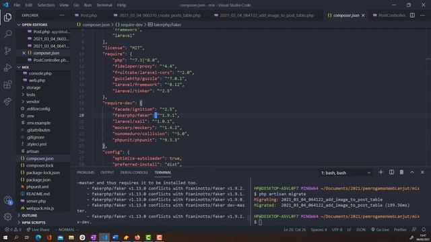Image resolution: width=431 pixels, height=242 pixels.
Task: Split the terminal panel
Action: tap(391, 172)
